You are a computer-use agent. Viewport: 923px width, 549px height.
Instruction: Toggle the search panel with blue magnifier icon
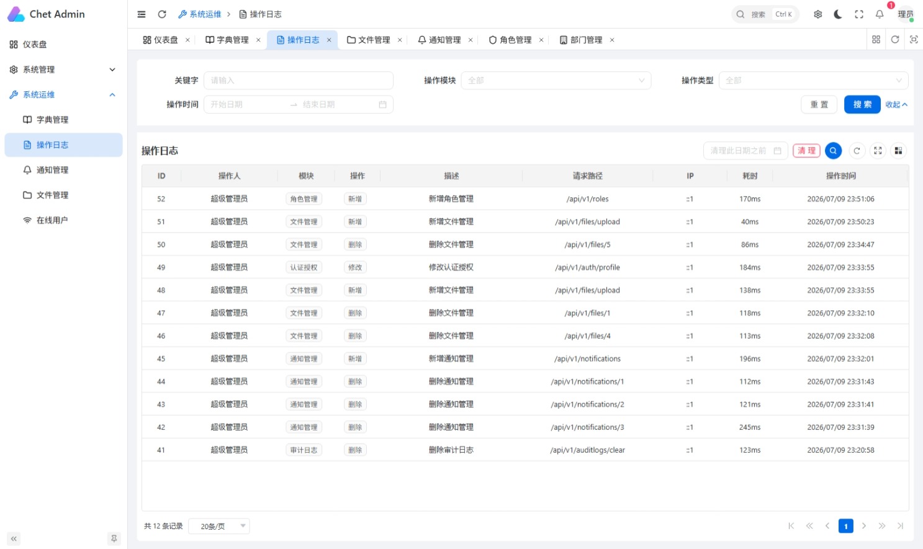pyautogui.click(x=834, y=151)
